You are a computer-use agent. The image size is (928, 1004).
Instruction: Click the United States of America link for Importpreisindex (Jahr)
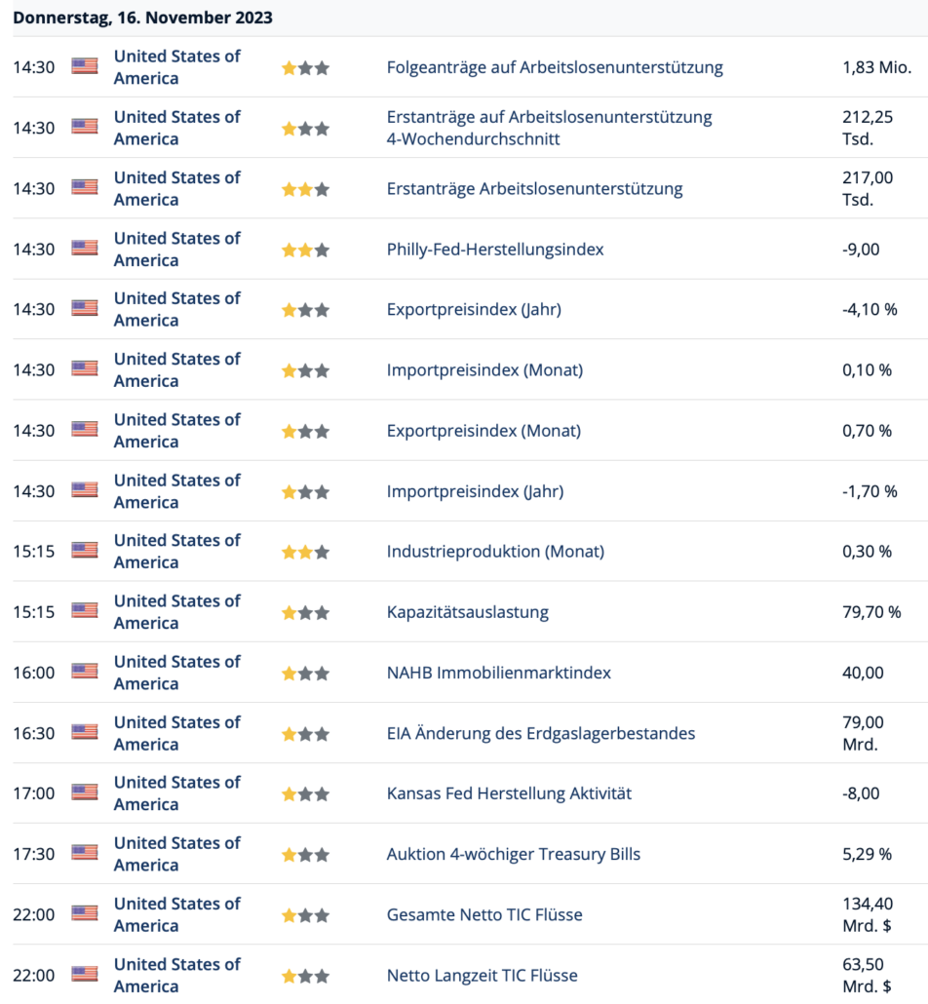[x=176, y=491]
